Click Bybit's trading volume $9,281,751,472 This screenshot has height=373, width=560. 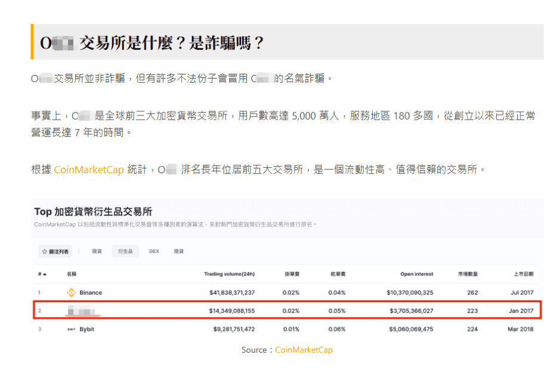pos(234,329)
